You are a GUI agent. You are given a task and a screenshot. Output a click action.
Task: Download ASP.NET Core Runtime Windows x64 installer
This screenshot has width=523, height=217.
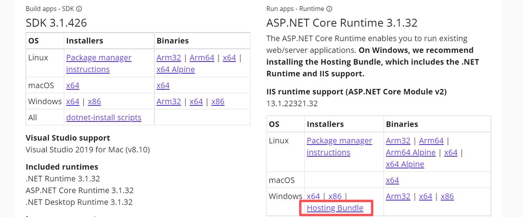pyautogui.click(x=313, y=196)
